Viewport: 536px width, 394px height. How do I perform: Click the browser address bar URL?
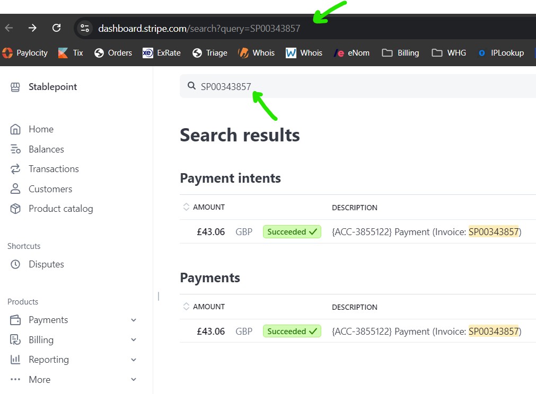pyautogui.click(x=199, y=28)
